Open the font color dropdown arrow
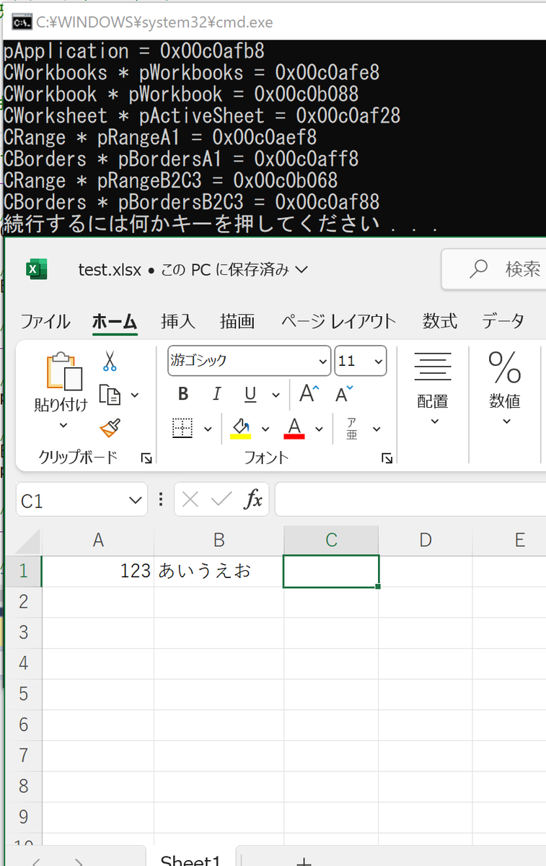This screenshot has height=866, width=546. 319,429
